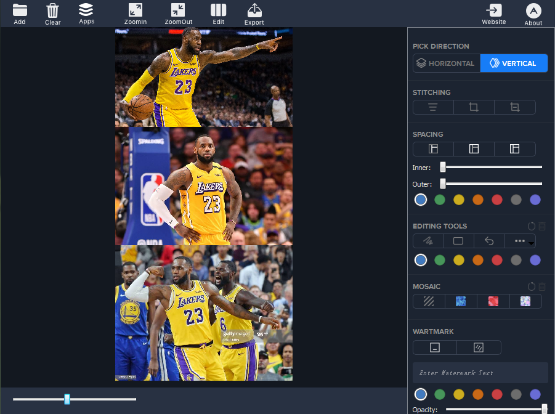Choose the tiled watermark icon

tap(479, 347)
